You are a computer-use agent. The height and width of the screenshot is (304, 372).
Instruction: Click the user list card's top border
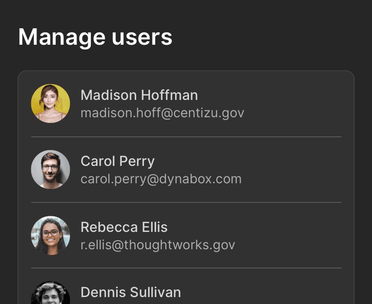pyautogui.click(x=186, y=71)
